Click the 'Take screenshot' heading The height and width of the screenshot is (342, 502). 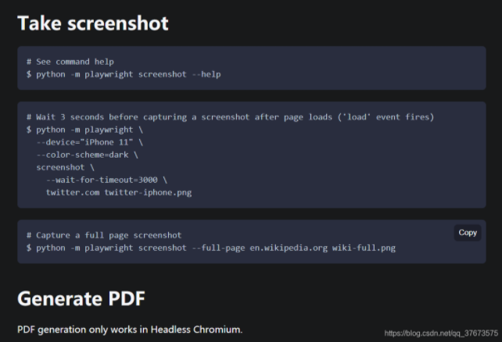coord(93,23)
